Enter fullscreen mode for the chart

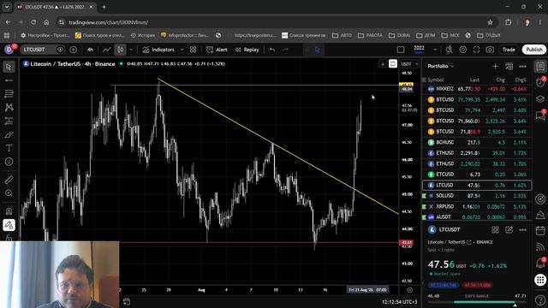pos(476,50)
